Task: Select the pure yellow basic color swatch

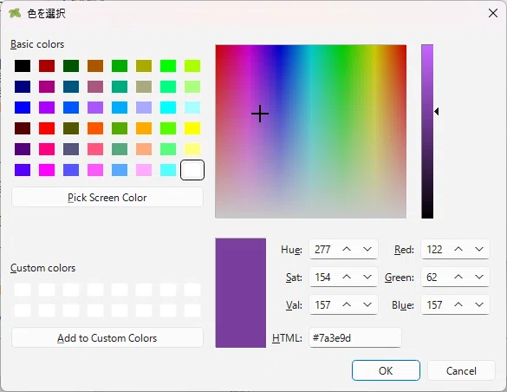Action: [192, 128]
